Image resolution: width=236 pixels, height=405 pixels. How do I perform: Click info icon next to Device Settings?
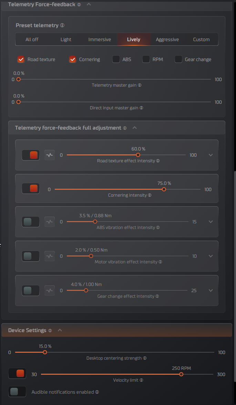(50, 330)
